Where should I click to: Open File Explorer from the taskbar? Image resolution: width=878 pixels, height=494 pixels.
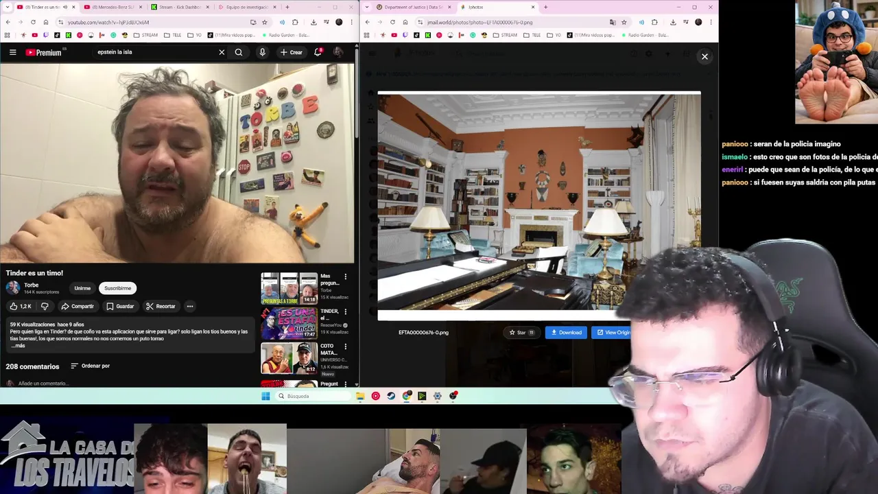(360, 396)
